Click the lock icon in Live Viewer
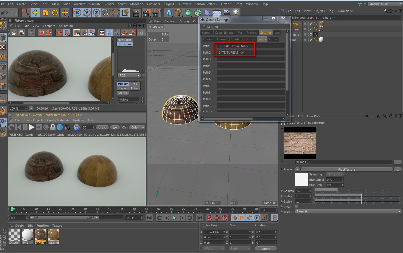Image resolution: width=403 pixels, height=253 pixels. [x=53, y=127]
